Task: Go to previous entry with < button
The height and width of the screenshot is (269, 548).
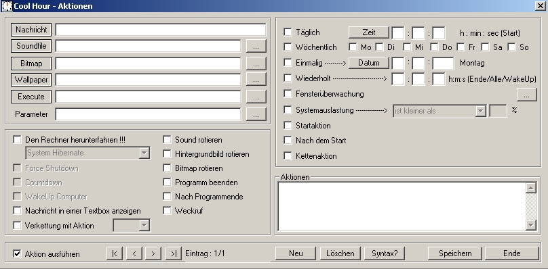Action: tap(134, 253)
